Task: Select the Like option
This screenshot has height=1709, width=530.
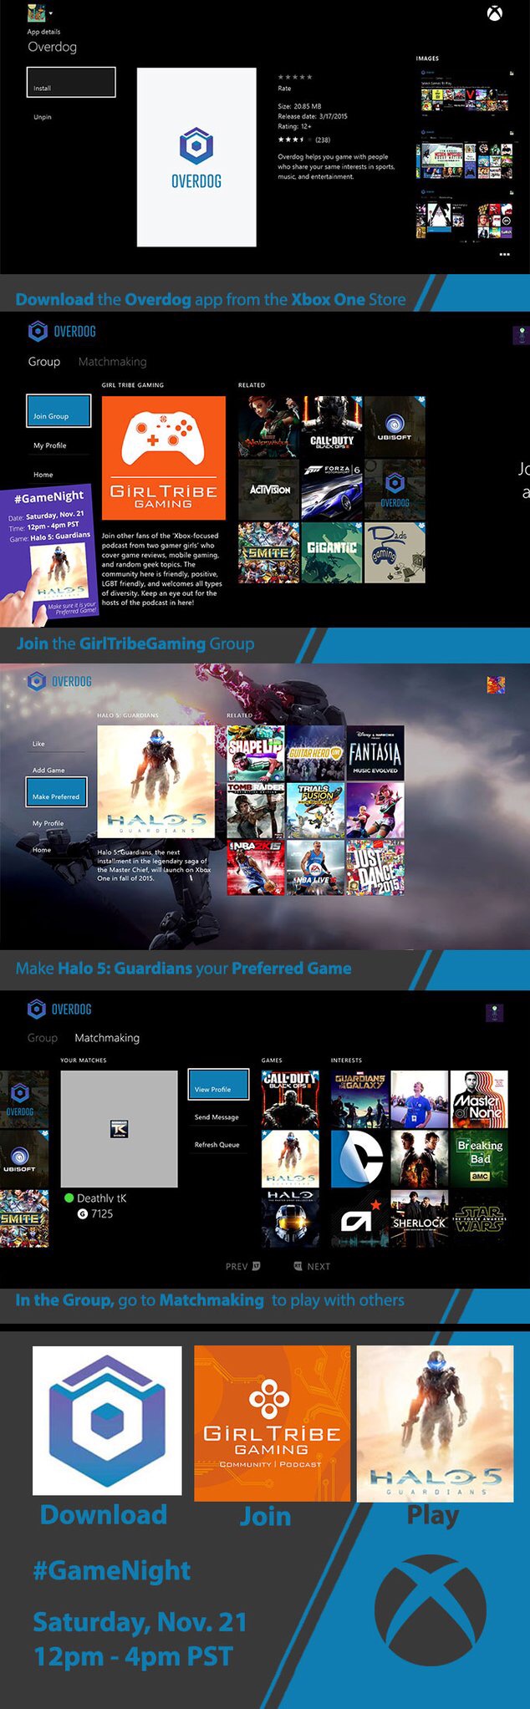Action: [x=38, y=743]
